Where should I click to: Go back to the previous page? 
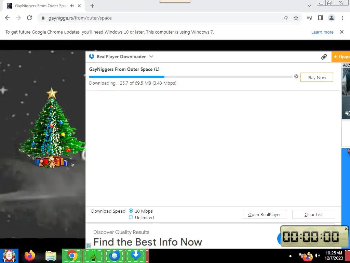(x=8, y=18)
